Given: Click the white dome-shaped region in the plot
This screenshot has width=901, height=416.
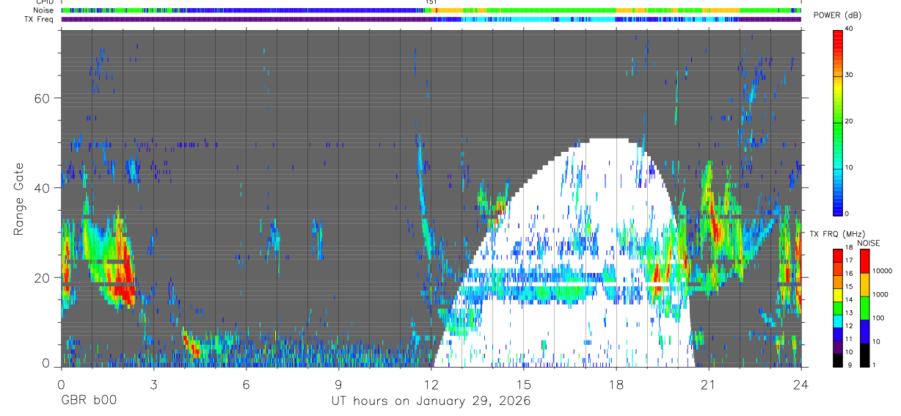Looking at the screenshot, I should point(565,253).
